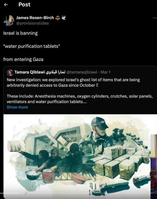
Task: Visit the @provisionalidea handle
Action: (32, 23)
